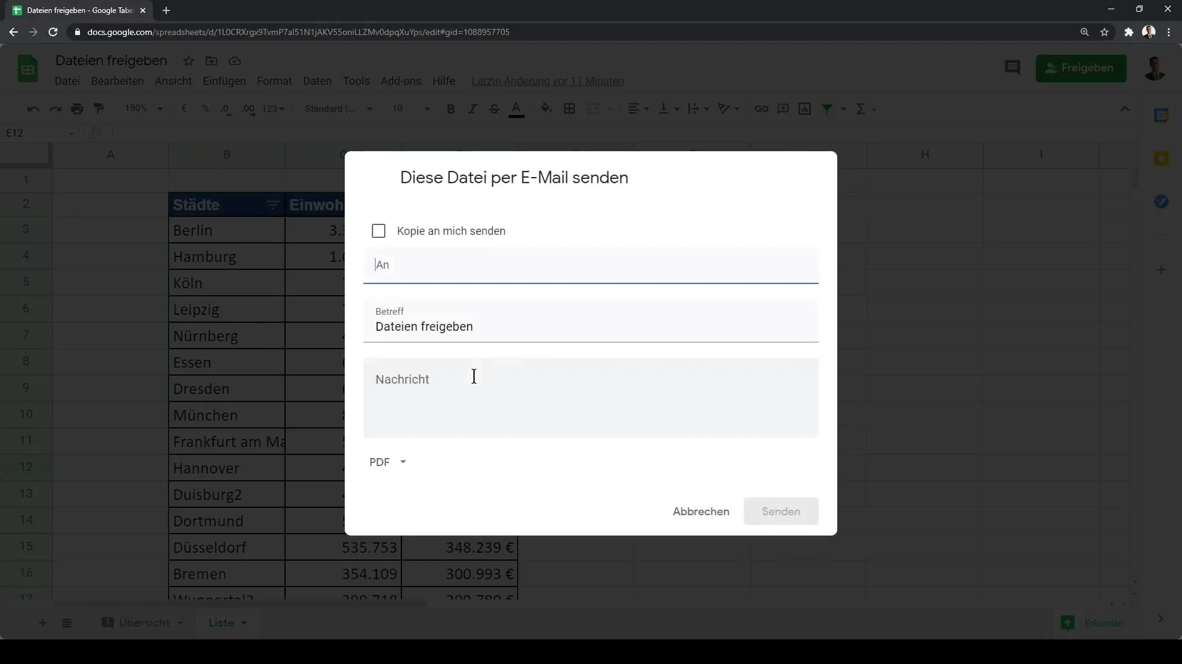Open the 150% zoom dropdown
Screen dimensions: 1182x664
143,109
